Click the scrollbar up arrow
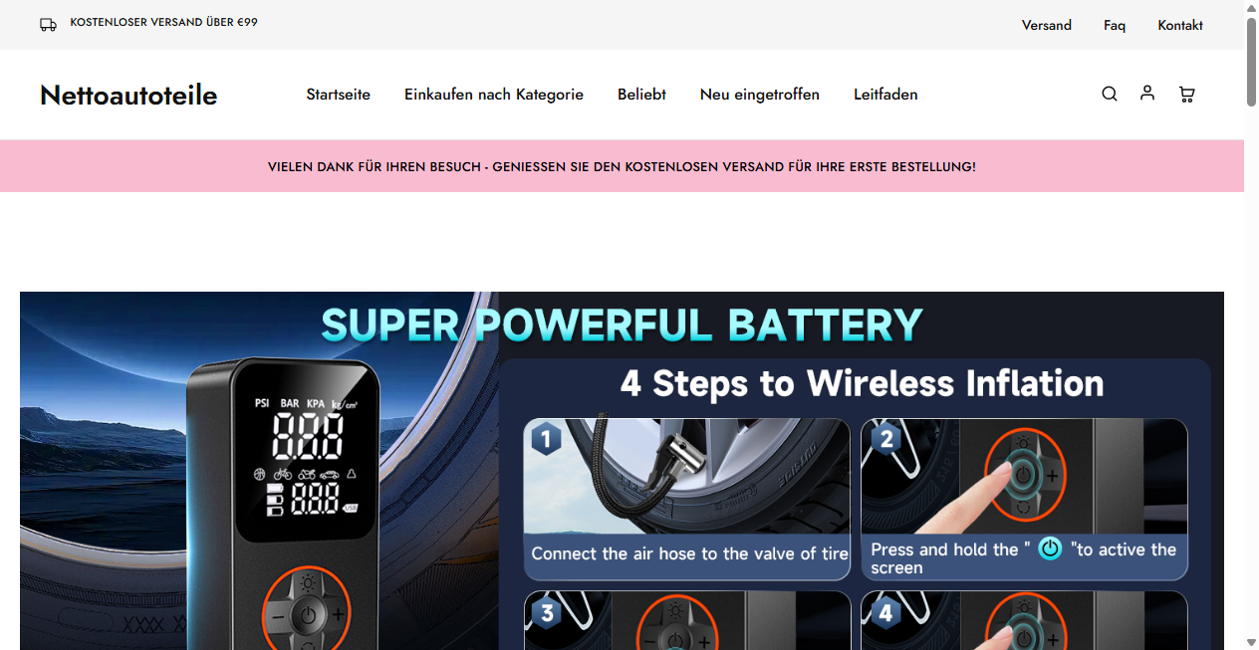Screen dimensions: 1259x650 tap(1252, 7)
